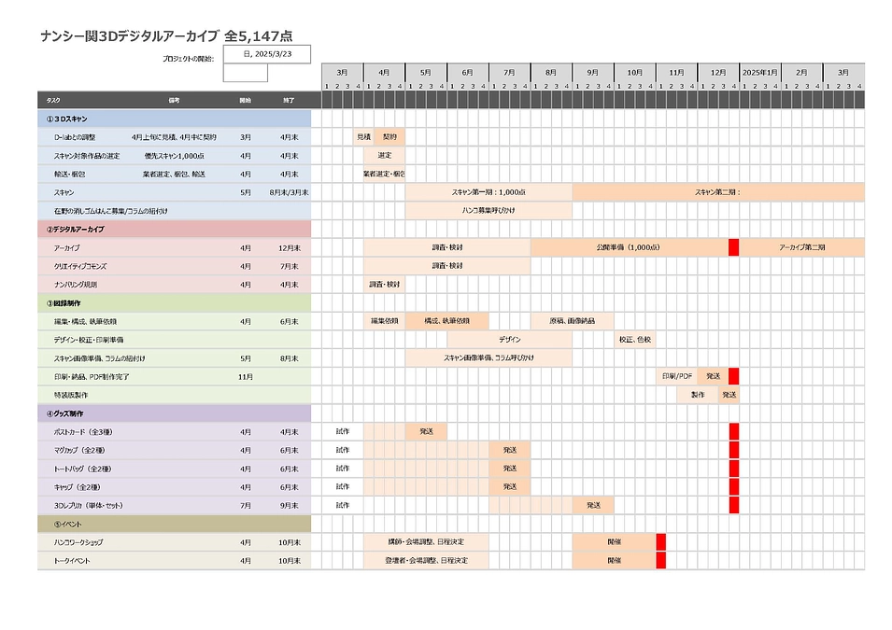Select the 2025年1月 month header
Image resolution: width=892 pixels, height=630 pixels.
(759, 72)
